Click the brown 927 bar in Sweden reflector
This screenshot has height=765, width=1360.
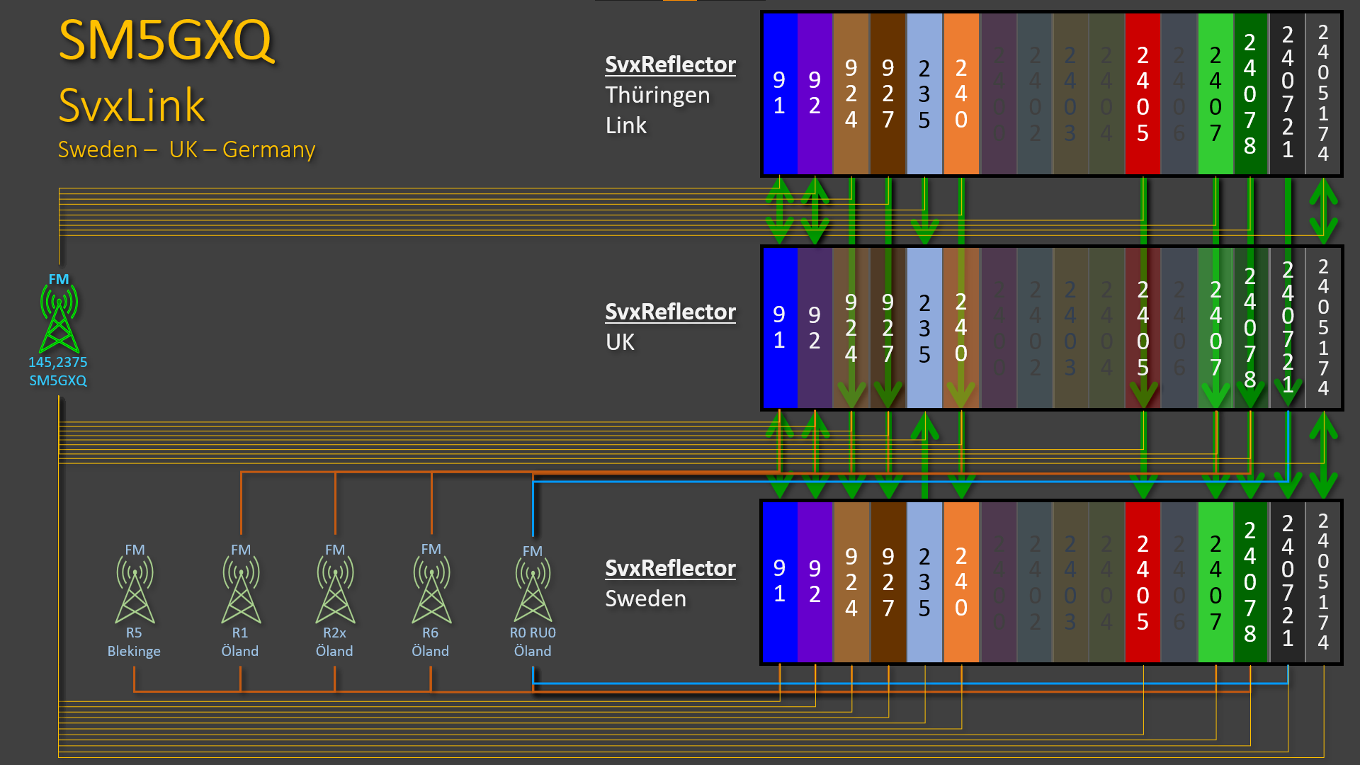tap(888, 582)
